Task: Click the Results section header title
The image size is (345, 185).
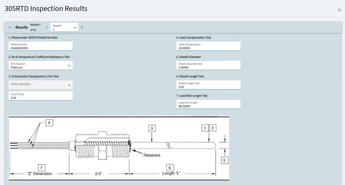Action: point(22,27)
